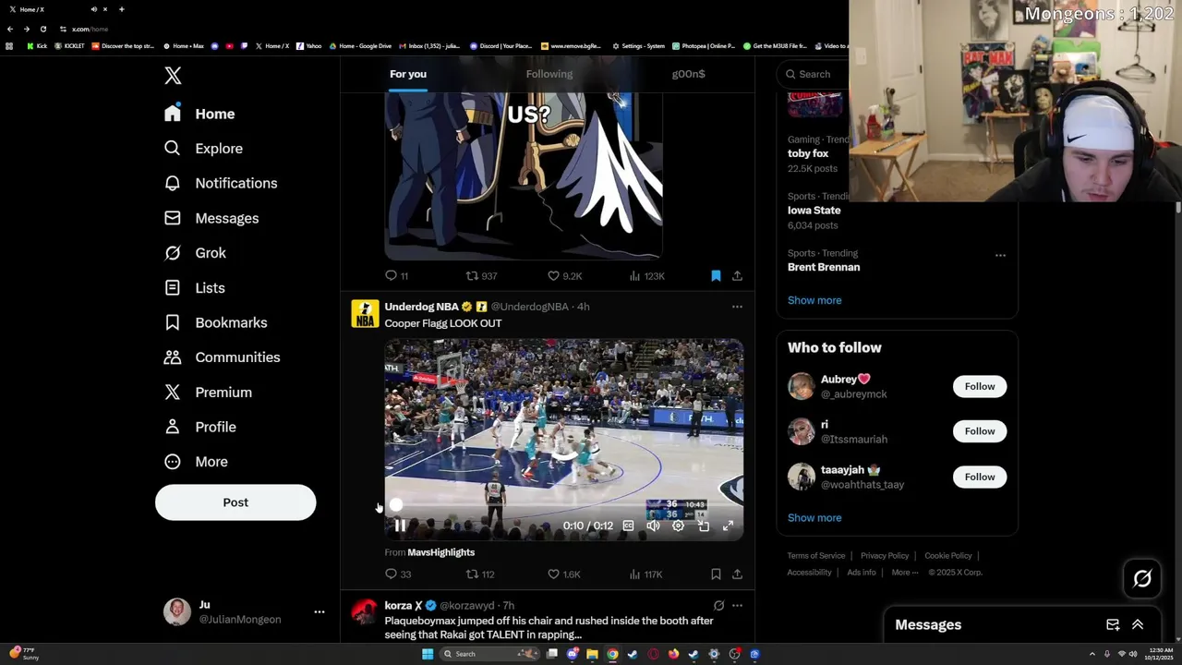Open the Premium page

[x=208, y=393]
